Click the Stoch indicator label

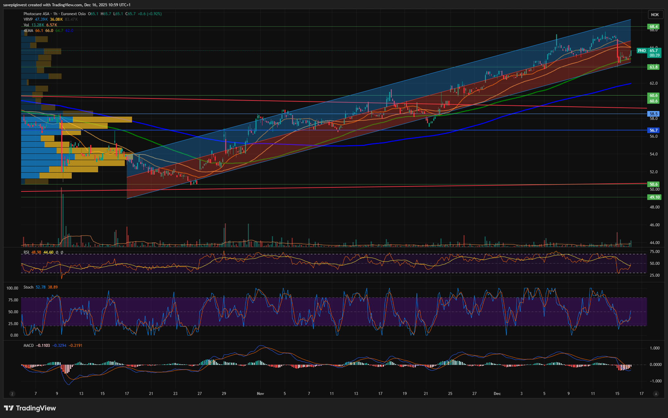(28, 287)
